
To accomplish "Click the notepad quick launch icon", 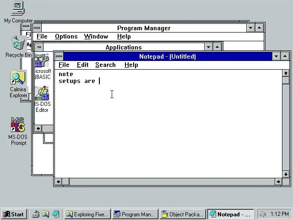I will tap(56, 214).
